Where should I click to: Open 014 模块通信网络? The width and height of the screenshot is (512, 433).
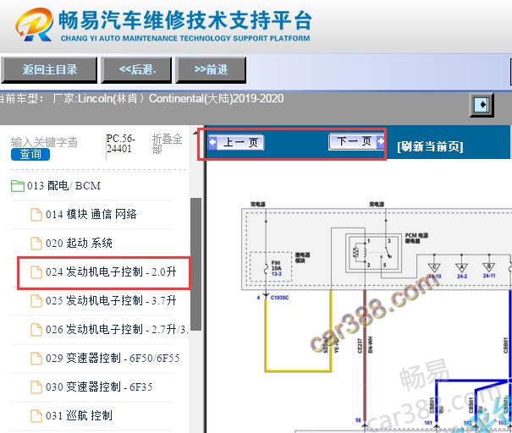pos(91,214)
